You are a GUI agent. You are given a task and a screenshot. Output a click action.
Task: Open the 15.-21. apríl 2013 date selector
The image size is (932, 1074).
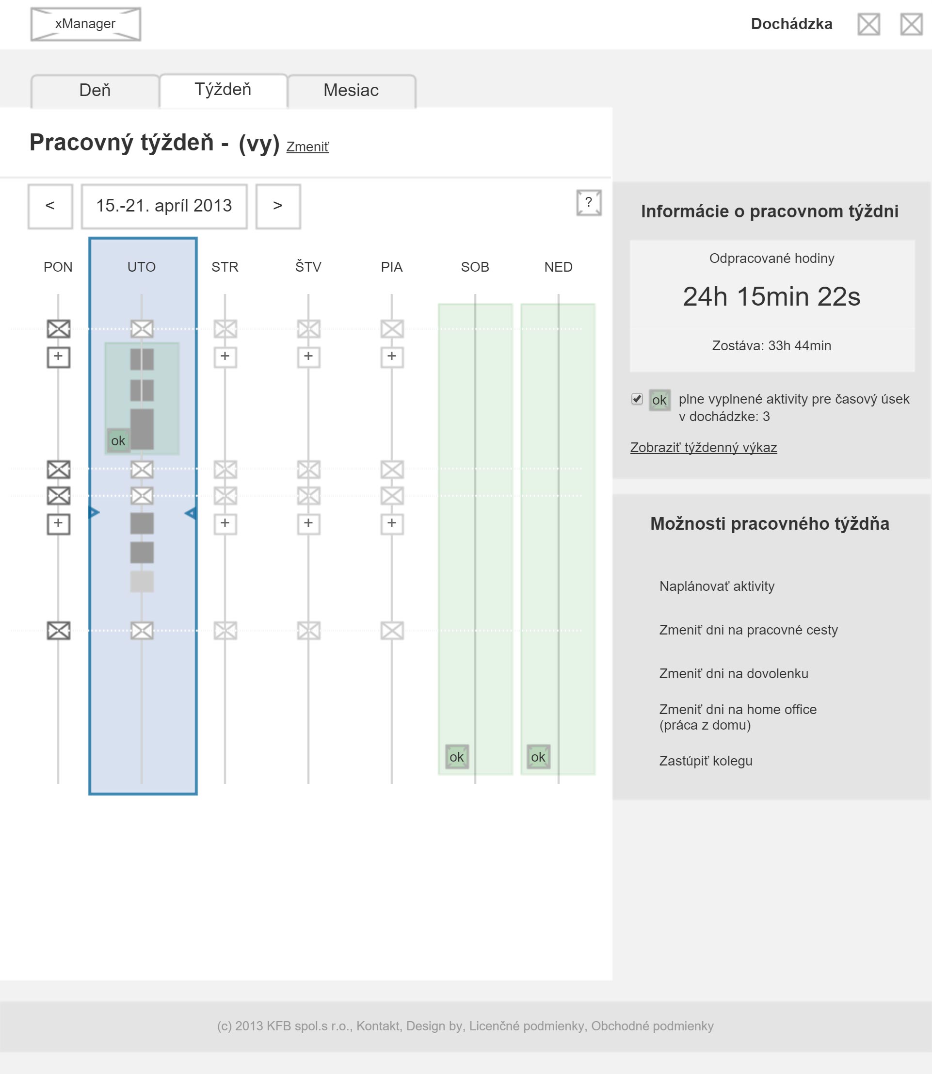(x=164, y=206)
